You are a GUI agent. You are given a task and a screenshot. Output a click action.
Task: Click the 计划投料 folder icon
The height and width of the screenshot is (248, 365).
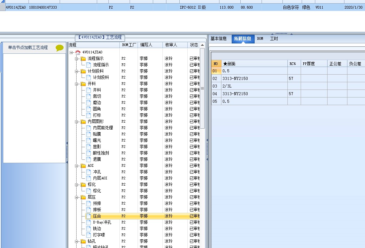(83, 71)
